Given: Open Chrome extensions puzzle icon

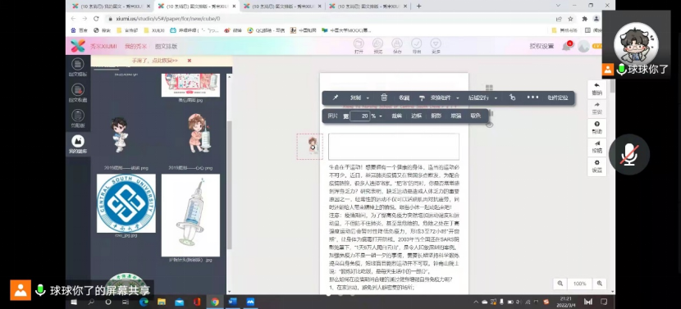Looking at the screenshot, I should 584,19.
